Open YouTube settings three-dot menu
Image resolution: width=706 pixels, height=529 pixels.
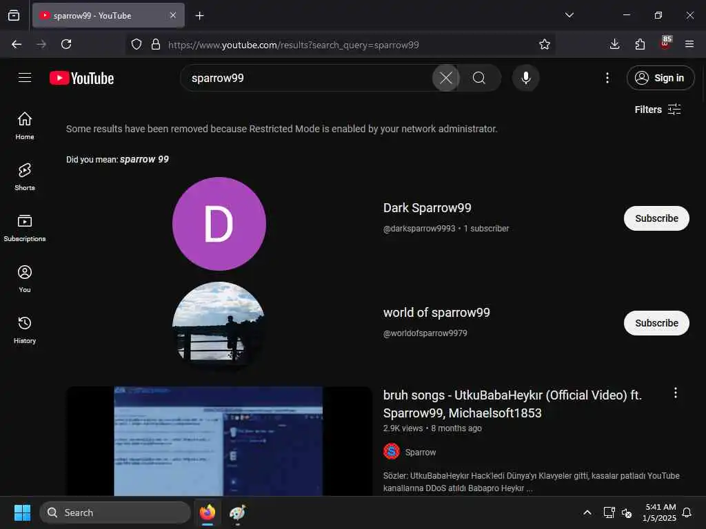pyautogui.click(x=607, y=78)
